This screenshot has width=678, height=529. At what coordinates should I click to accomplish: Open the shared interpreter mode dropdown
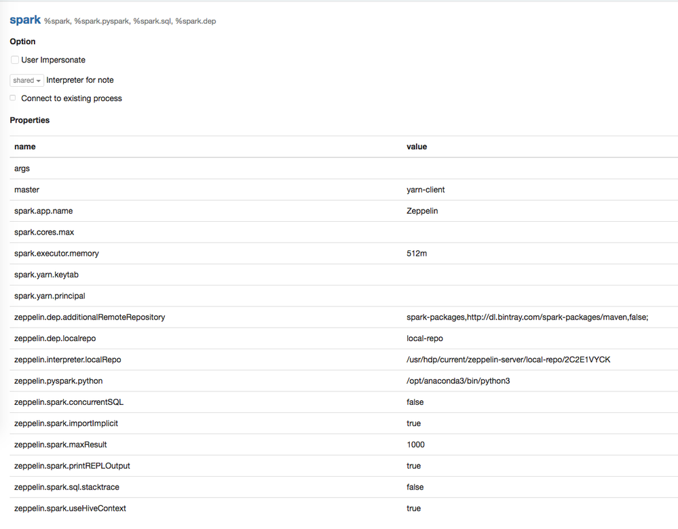[x=26, y=80]
